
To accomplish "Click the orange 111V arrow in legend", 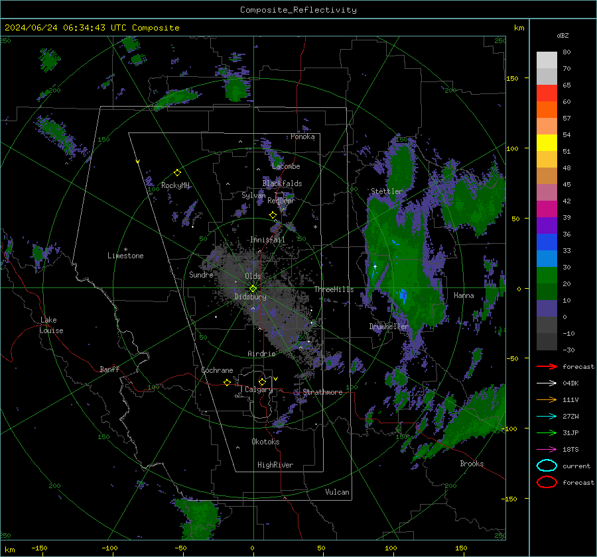I will coord(547,399).
